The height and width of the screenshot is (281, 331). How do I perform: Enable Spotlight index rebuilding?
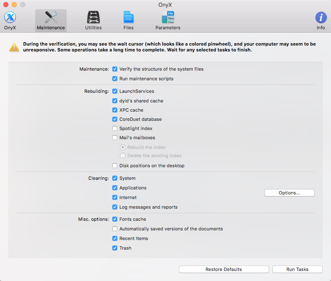point(115,128)
